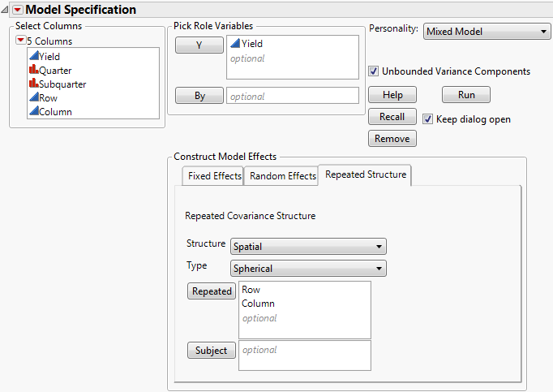Select the Column continuous column icon
Screen dimensions: 553x392
[32, 112]
